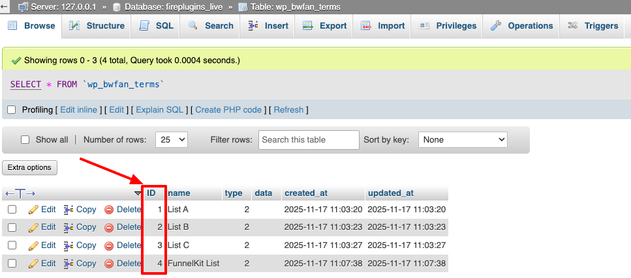Open the column options triangle near ID
Image resolution: width=631 pixels, height=278 pixels.
click(138, 193)
